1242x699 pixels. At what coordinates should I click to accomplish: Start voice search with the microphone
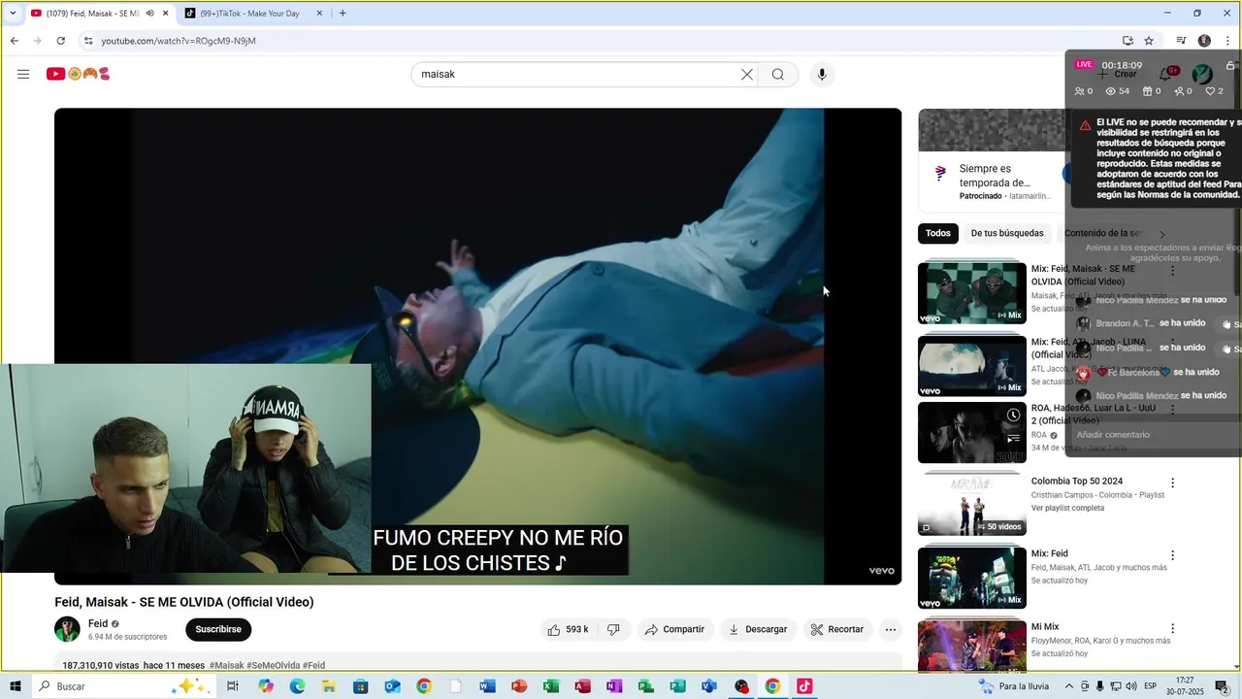pos(822,74)
